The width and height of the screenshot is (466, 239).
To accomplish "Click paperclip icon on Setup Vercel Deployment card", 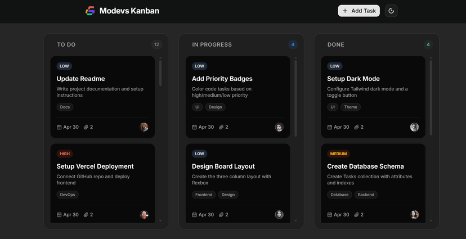I will pyautogui.click(x=86, y=215).
